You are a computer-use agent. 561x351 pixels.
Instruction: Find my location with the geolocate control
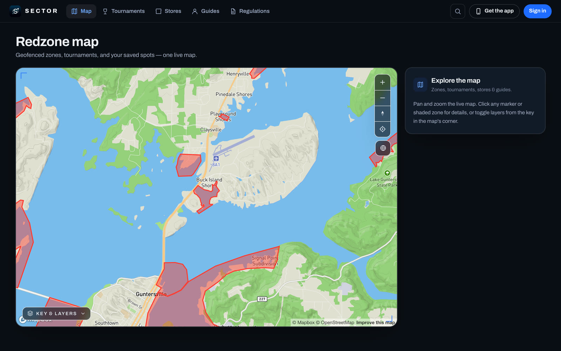tap(383, 129)
